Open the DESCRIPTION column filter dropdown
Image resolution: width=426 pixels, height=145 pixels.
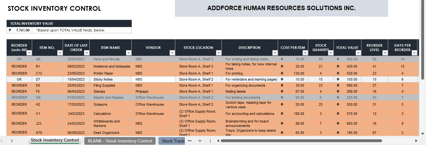pyautogui.click(x=275, y=53)
